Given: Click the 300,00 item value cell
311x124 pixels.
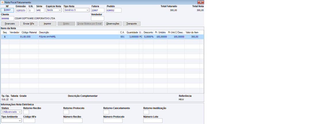Looking at the screenshot, I should point(192,37).
